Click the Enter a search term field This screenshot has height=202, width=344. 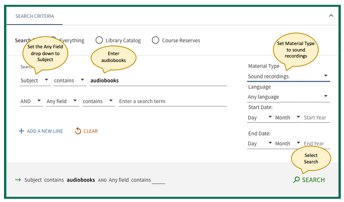pos(173,101)
